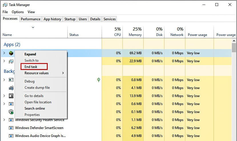Switch to the Performance tab

31,19
